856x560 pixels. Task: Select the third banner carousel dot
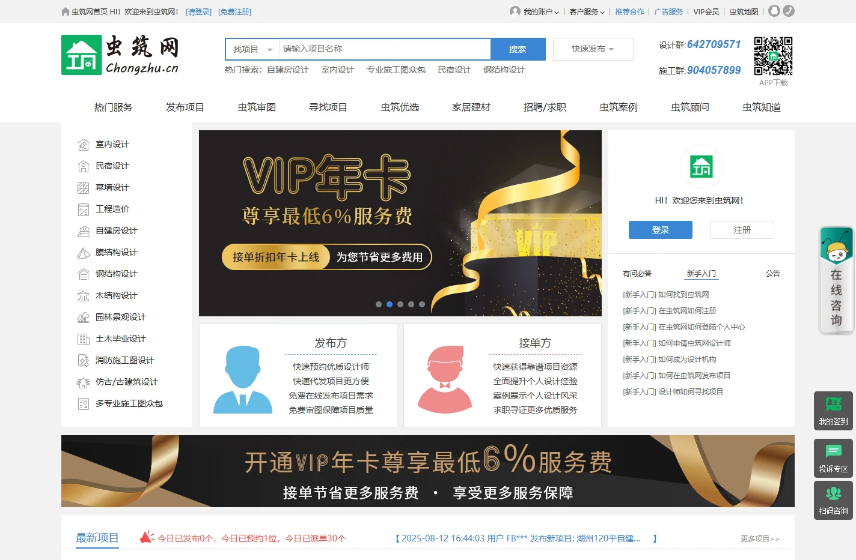click(400, 304)
